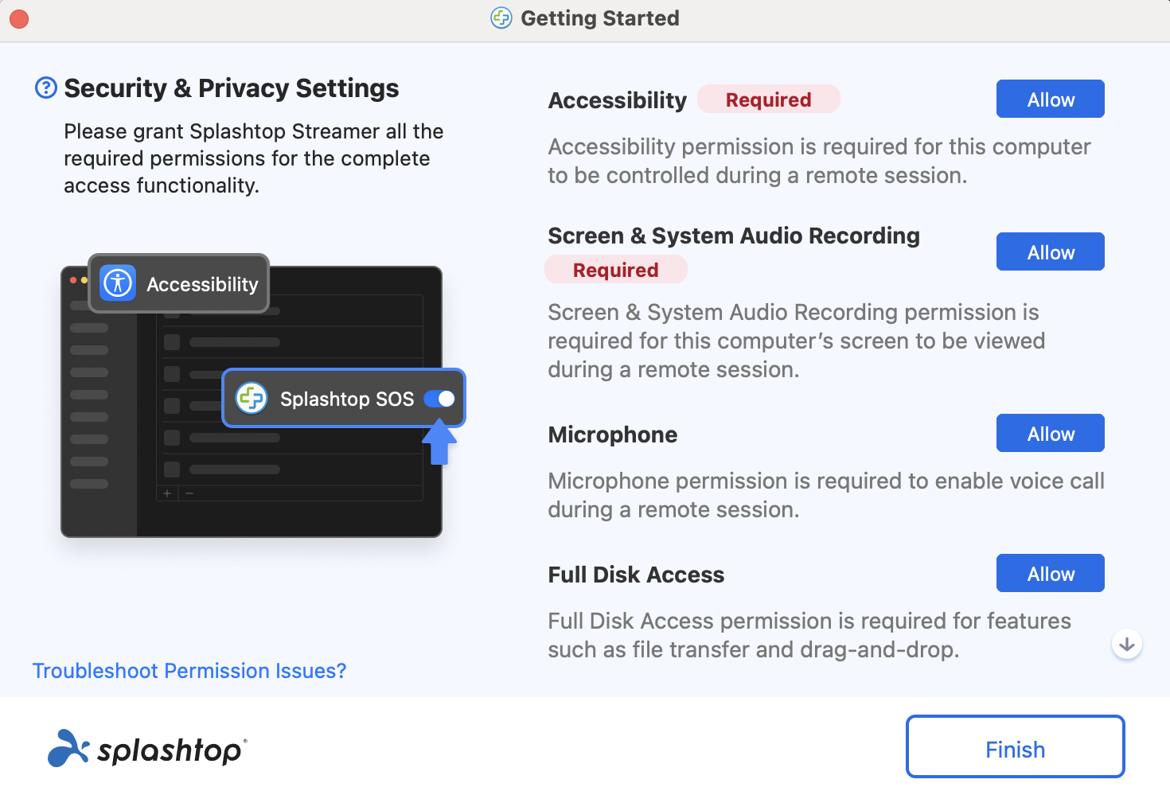Click the dark settings window illustration
The image size is (1170, 791).
pos(252,402)
